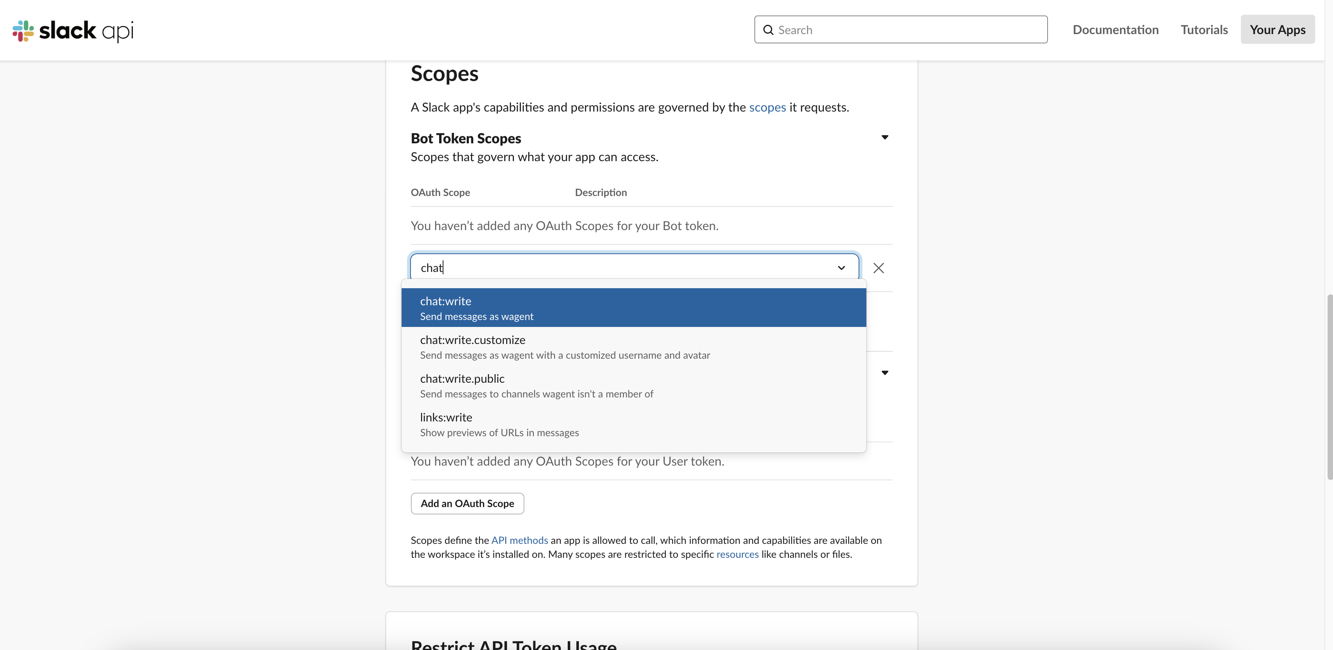Select the chat:write scope option

click(633, 308)
